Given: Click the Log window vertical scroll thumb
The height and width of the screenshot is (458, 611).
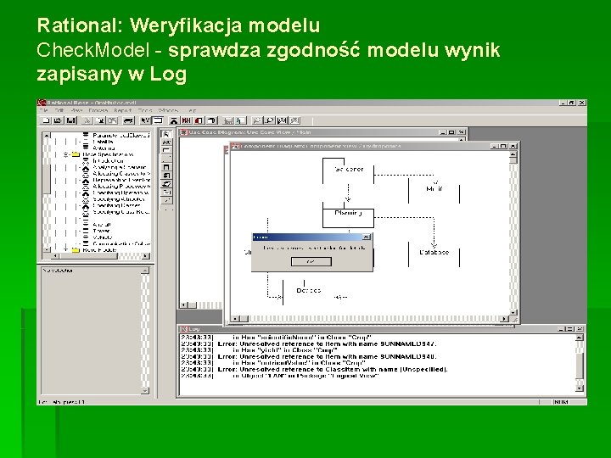Looking at the screenshot, I should coord(580,366).
